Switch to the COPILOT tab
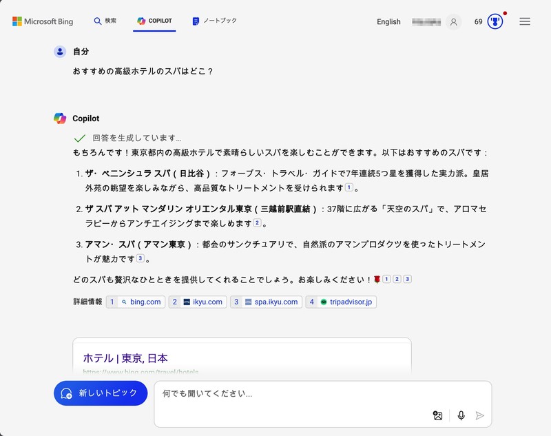 click(154, 21)
